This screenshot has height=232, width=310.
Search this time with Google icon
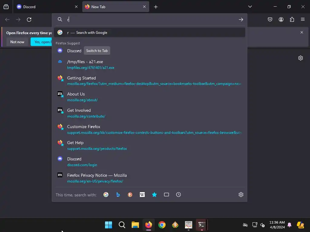pyautogui.click(x=106, y=195)
